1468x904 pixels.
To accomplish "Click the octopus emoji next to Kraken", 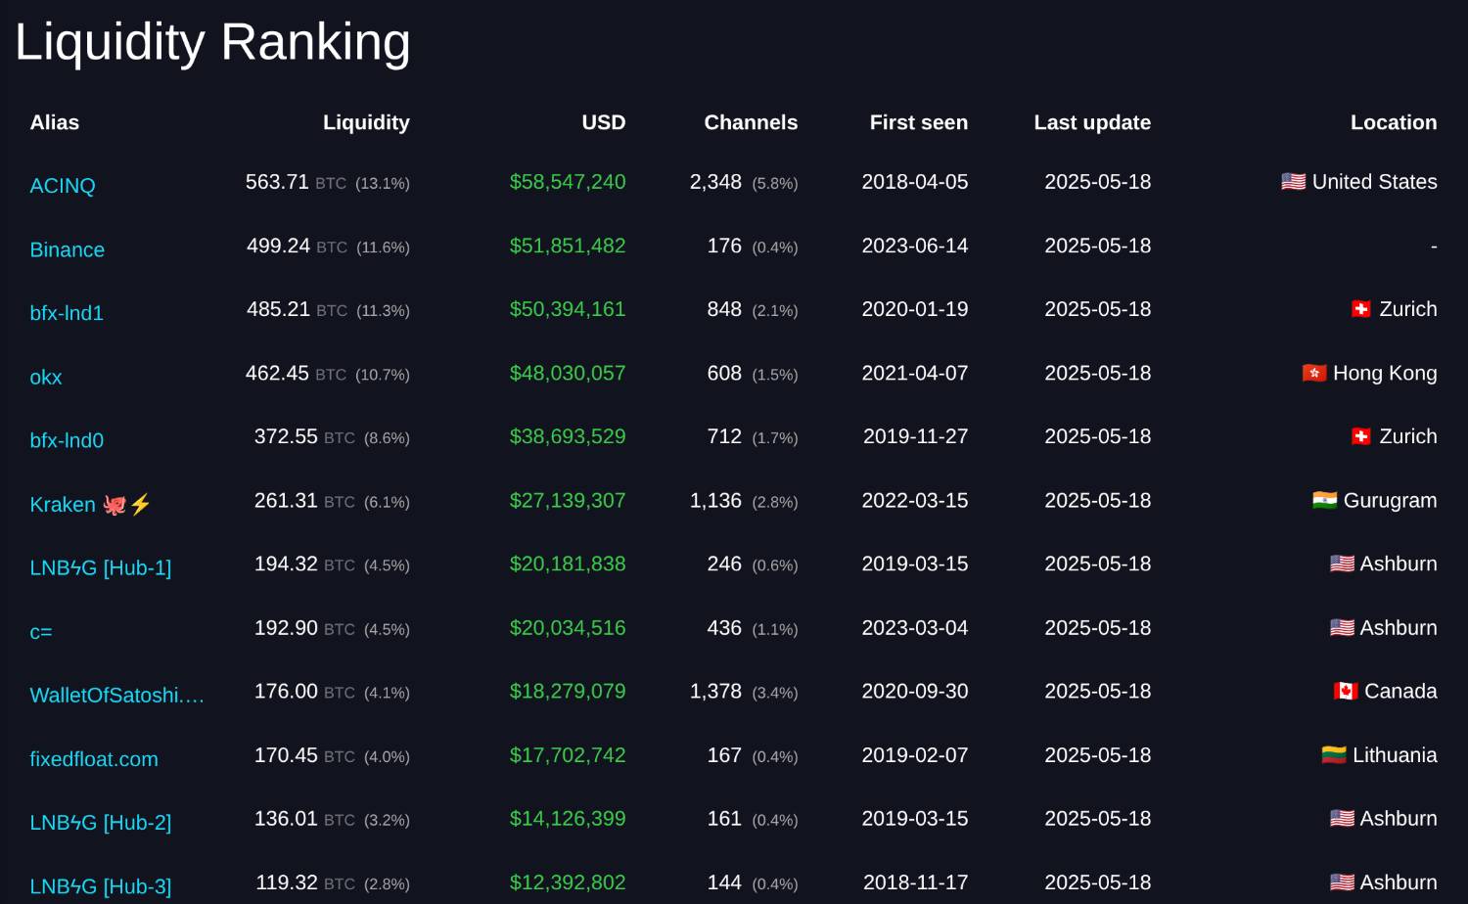I will (x=115, y=505).
